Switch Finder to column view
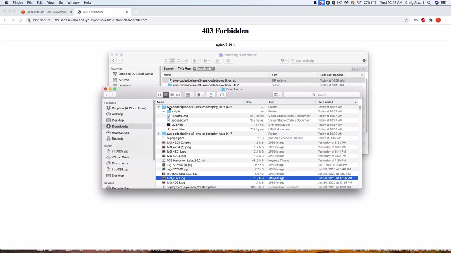The height and width of the screenshot is (253, 451). pyautogui.click(x=172, y=95)
